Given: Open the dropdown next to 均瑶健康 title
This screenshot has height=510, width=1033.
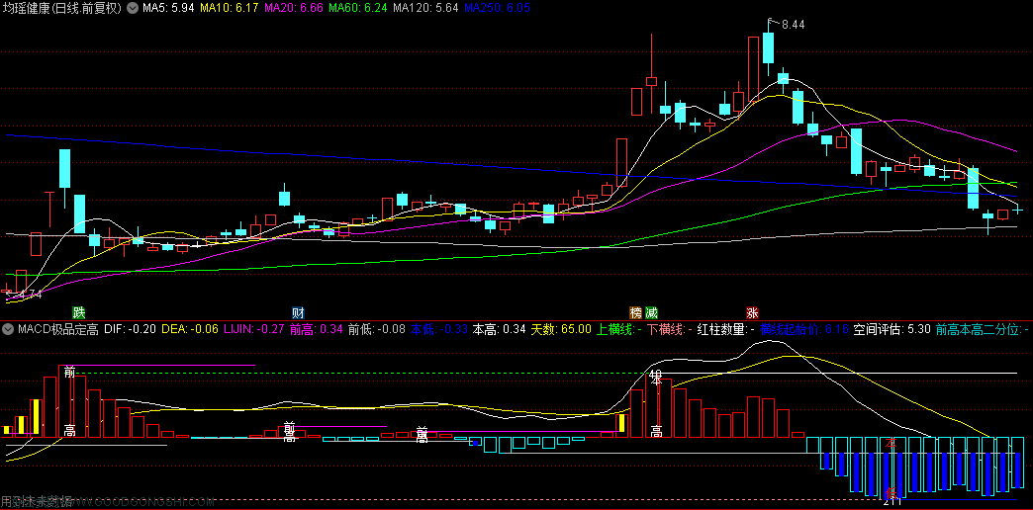Looking at the screenshot, I should click(133, 9).
